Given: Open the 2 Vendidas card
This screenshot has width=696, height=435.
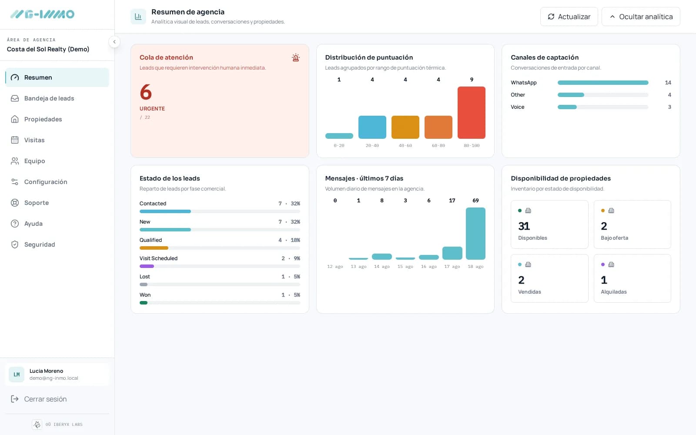Looking at the screenshot, I should (x=549, y=278).
